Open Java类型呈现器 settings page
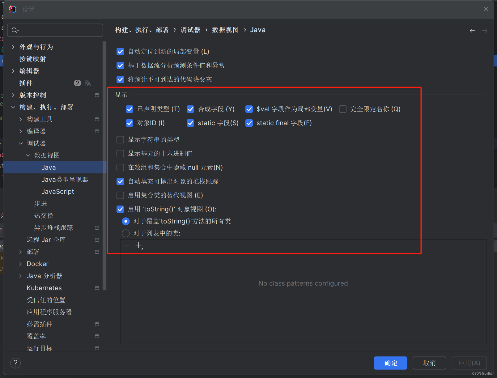 tap(65, 180)
